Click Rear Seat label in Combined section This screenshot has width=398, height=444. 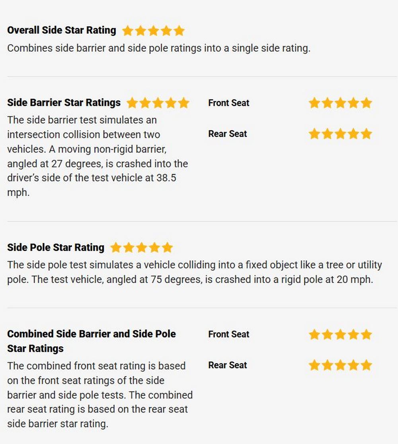coord(228,365)
